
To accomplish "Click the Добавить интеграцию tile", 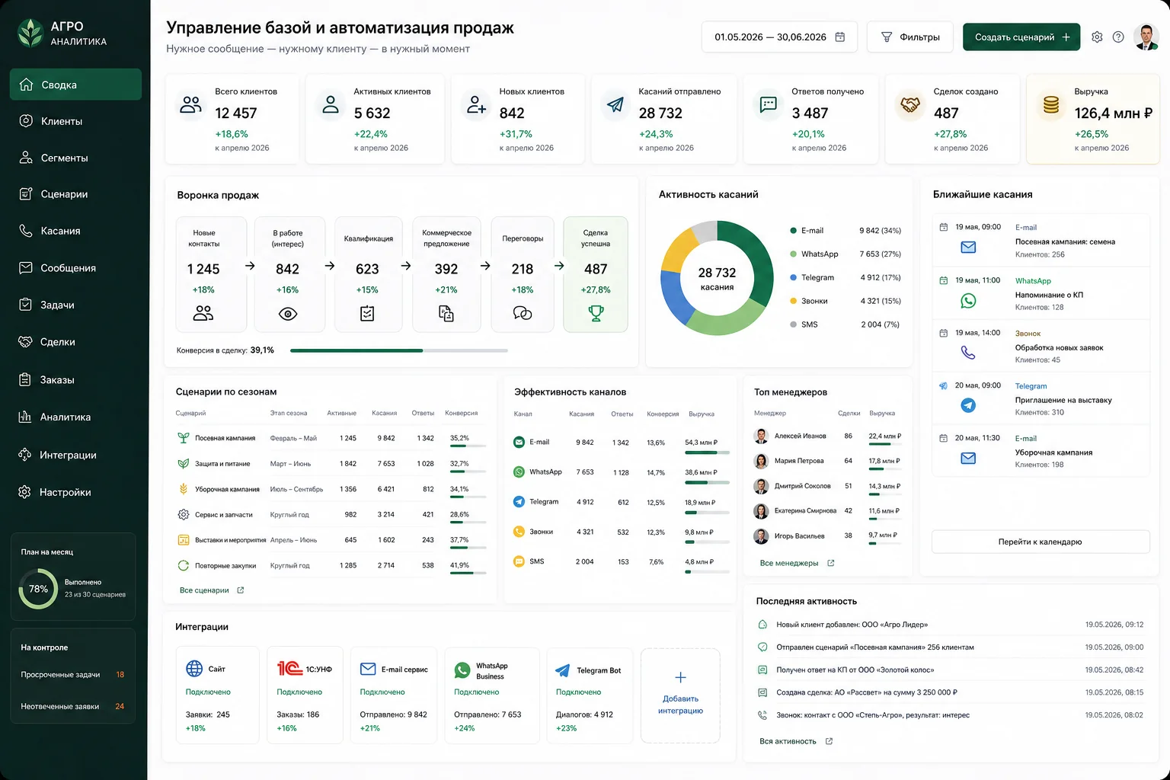I will tap(680, 695).
